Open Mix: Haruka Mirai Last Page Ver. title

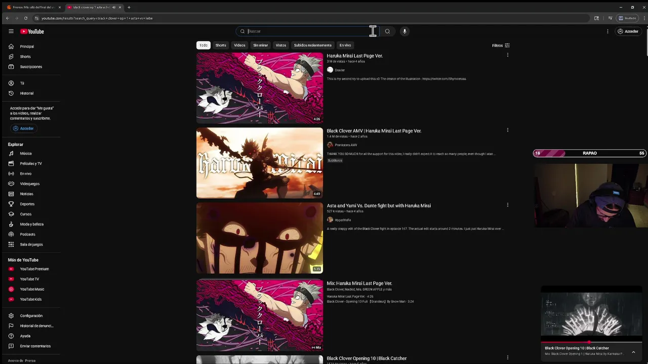359,283
